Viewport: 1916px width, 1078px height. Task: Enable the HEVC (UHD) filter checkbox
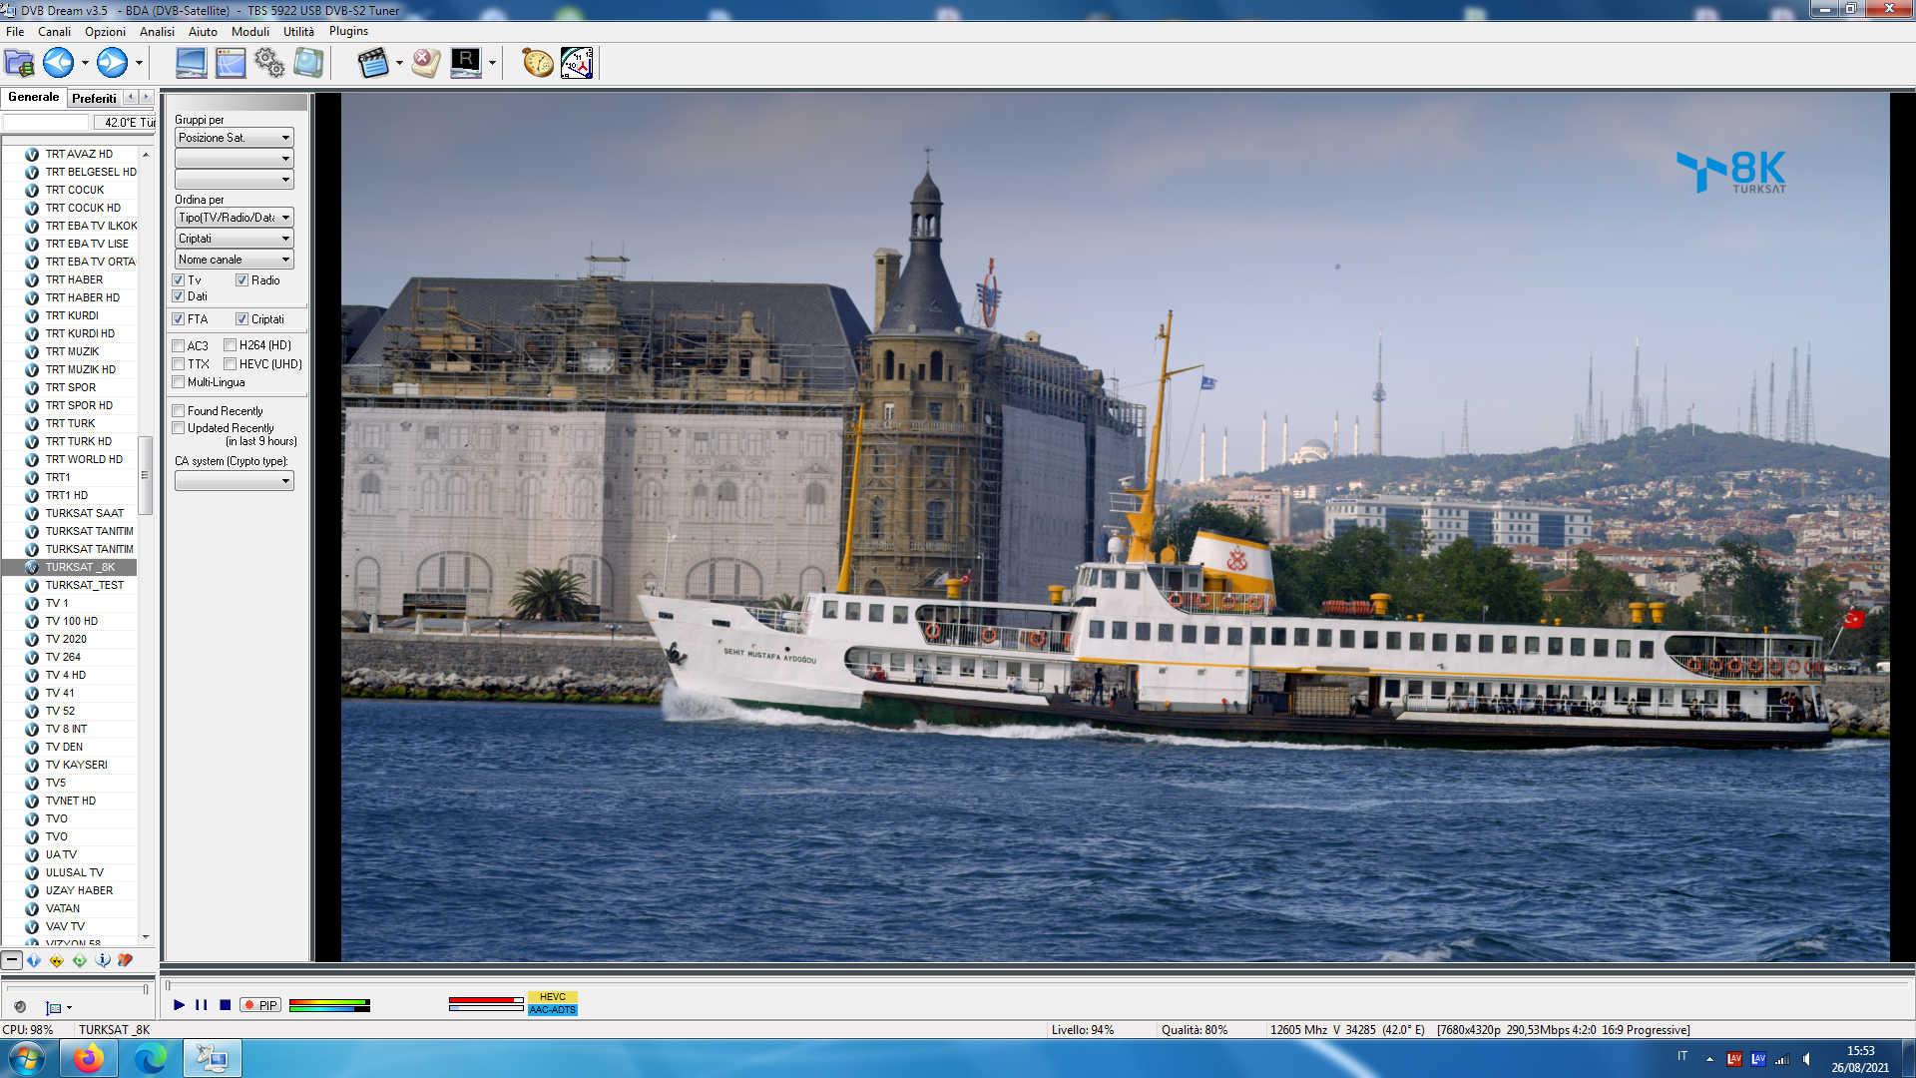click(x=231, y=364)
